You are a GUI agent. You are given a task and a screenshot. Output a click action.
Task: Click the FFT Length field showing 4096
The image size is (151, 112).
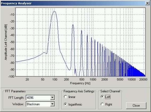pos(40,97)
